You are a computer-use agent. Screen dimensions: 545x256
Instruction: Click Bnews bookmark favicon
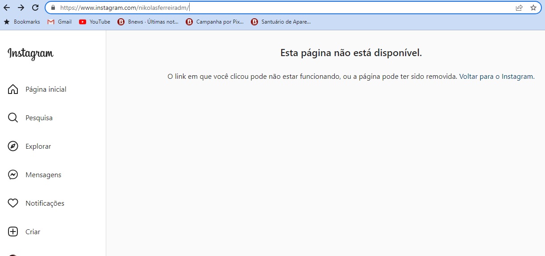click(x=121, y=21)
